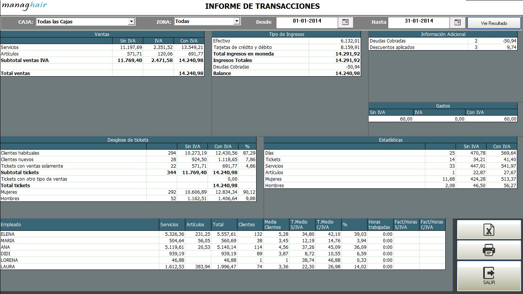Select employee row LORENA
This screenshot has height=294, width=523.
pyautogui.click(x=223, y=260)
